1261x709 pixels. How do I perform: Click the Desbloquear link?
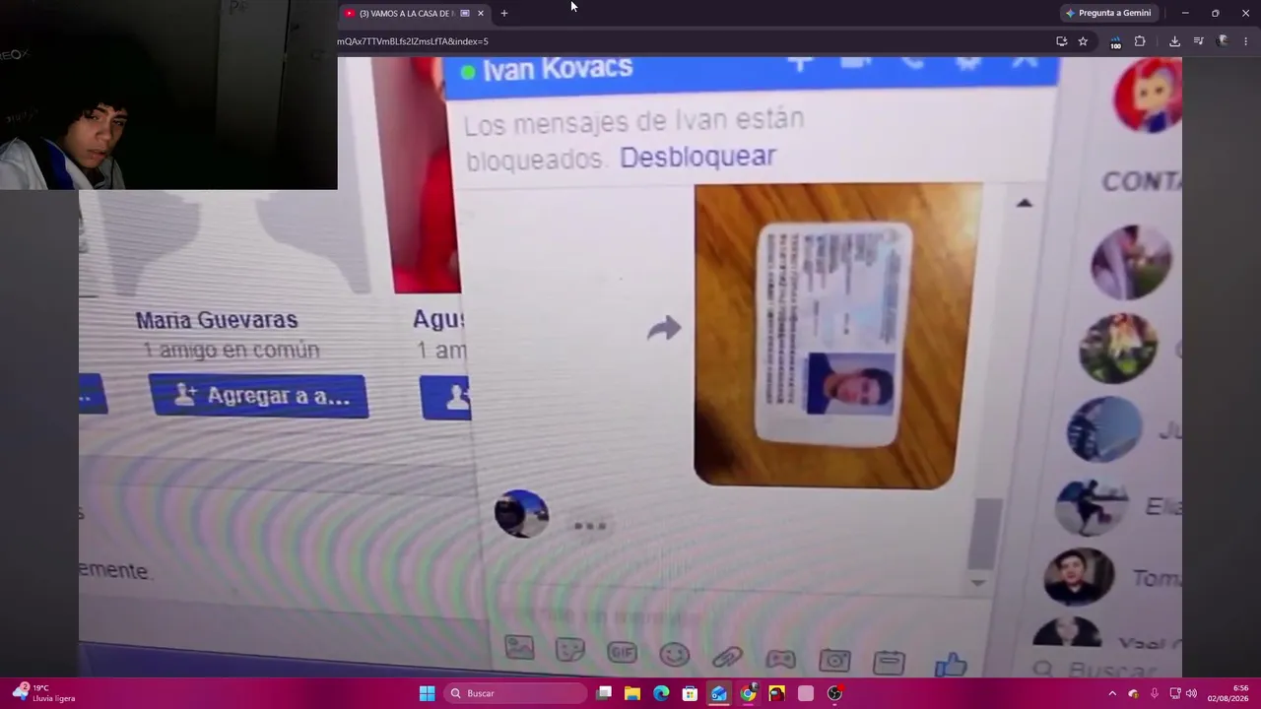coord(697,157)
